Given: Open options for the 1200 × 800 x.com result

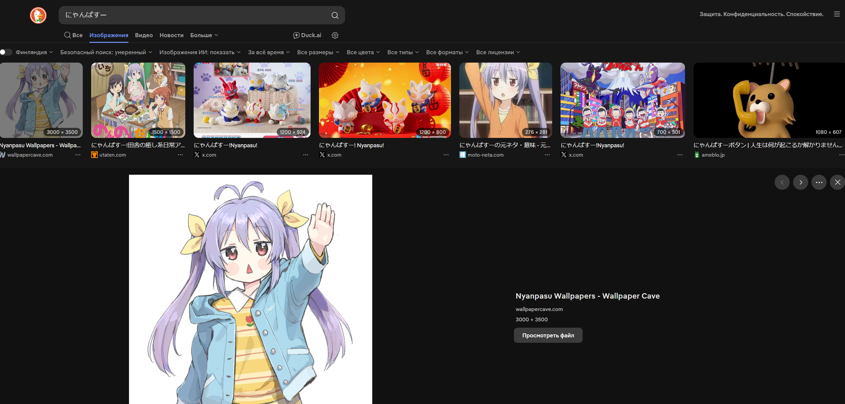Looking at the screenshot, I should [446, 155].
